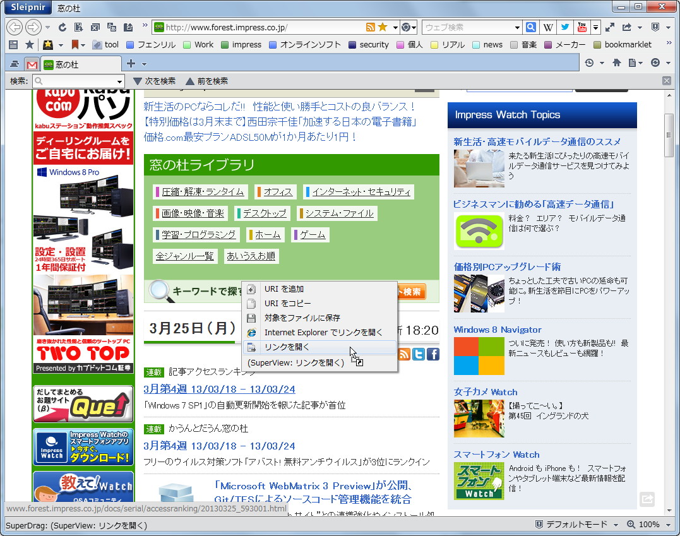
Task: Open the 'security' bookmark folder
Action: (x=369, y=45)
